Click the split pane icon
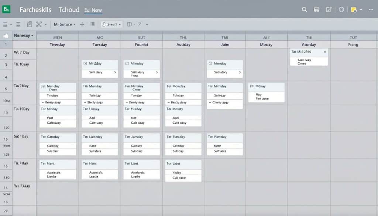 (x=130, y=24)
